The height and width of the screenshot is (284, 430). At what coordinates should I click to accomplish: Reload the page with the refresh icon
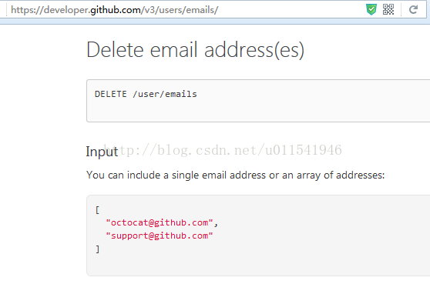tap(413, 9)
